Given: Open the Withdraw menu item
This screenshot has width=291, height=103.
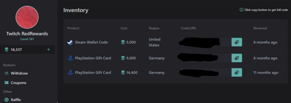Looking at the screenshot, I should point(16,73).
